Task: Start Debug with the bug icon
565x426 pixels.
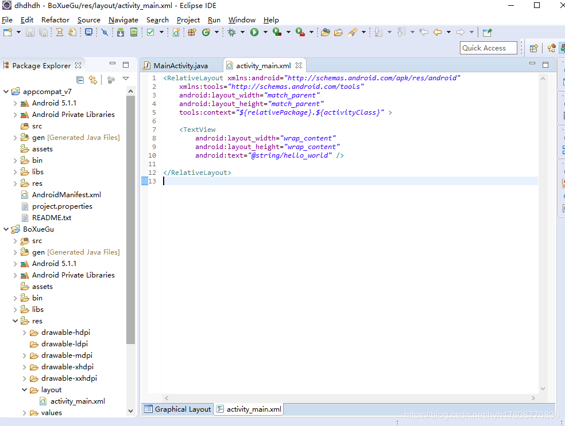Action: (x=232, y=32)
